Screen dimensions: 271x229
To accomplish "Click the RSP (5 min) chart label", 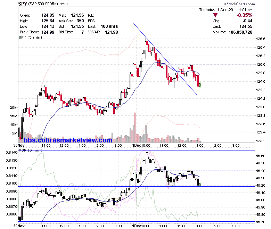I will click(31, 150).
